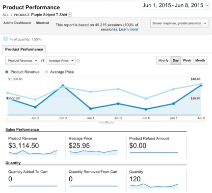
Task: Click the Product Revenue data point on Jun 6
Action: pyautogui.click(x=146, y=109)
